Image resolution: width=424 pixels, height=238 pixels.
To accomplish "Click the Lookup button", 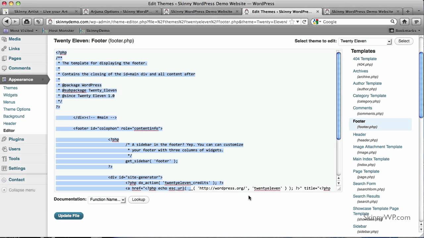I will tap(138, 200).
